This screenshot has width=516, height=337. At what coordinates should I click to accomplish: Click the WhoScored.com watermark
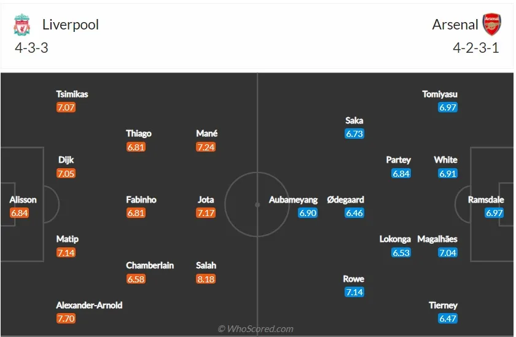pyautogui.click(x=256, y=329)
